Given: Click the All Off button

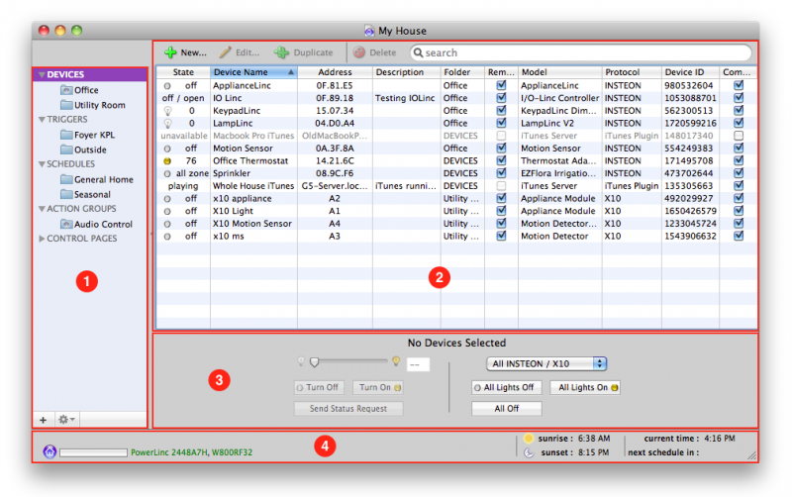Looking at the screenshot, I should coord(507,409).
